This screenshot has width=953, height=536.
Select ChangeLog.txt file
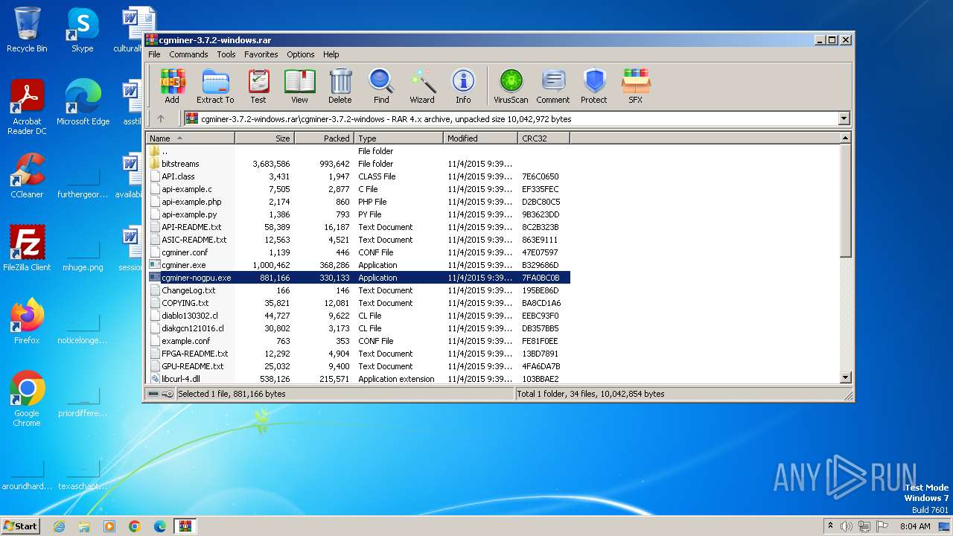pos(358,290)
